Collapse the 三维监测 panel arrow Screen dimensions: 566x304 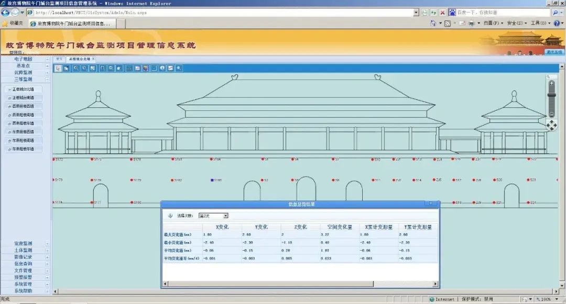point(47,79)
